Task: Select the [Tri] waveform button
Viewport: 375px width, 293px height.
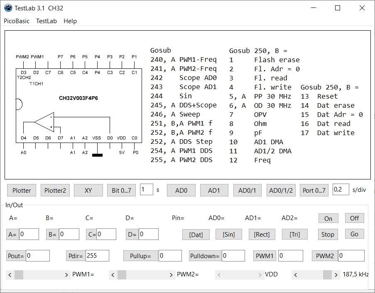Action: click(294, 234)
